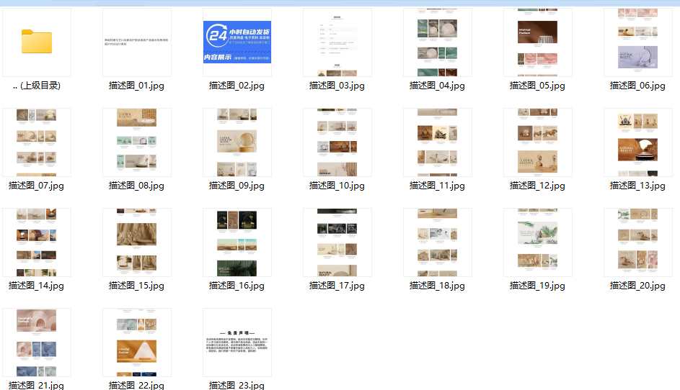
Task: Select the dark-themed 描述图_16.jpg thumbnail
Action: (237, 242)
